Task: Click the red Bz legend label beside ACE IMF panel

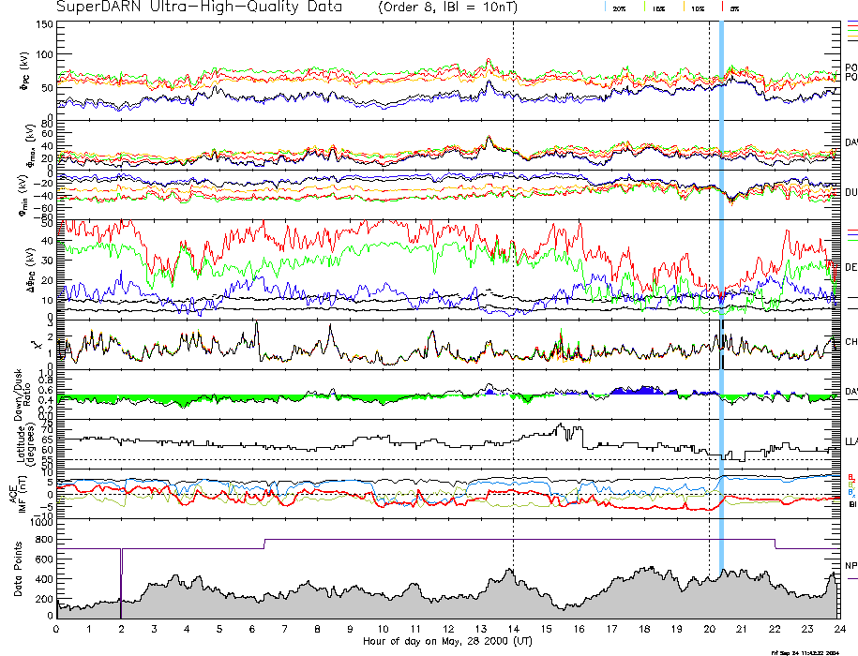Action: [852, 477]
